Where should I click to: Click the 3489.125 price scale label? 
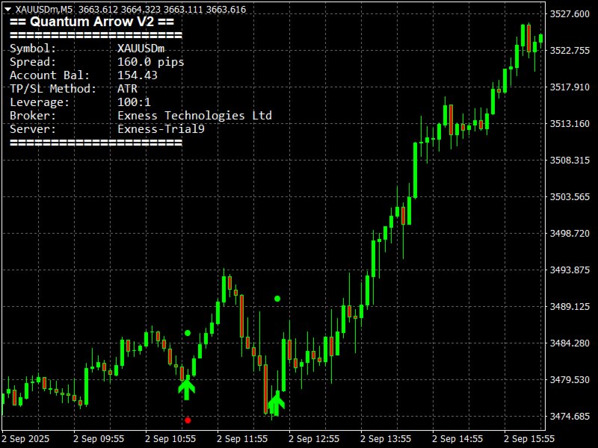coord(570,307)
